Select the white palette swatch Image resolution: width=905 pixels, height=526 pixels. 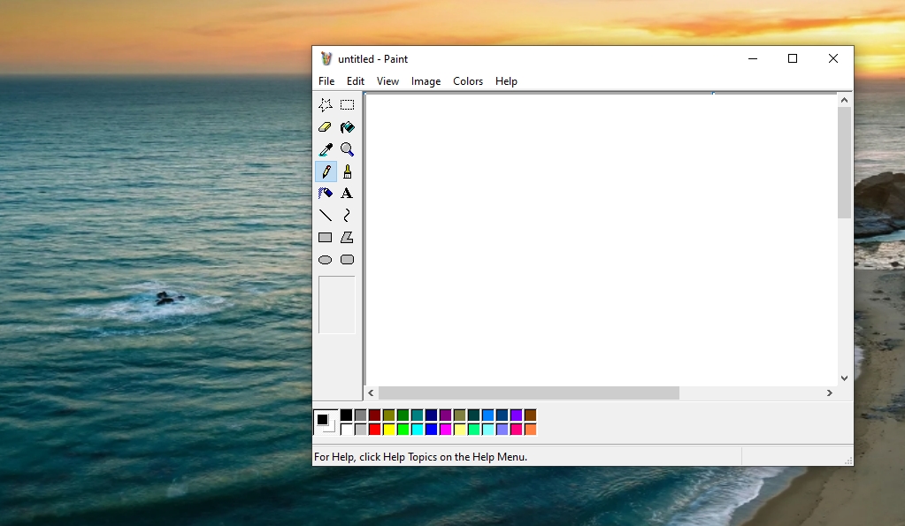[x=346, y=429]
